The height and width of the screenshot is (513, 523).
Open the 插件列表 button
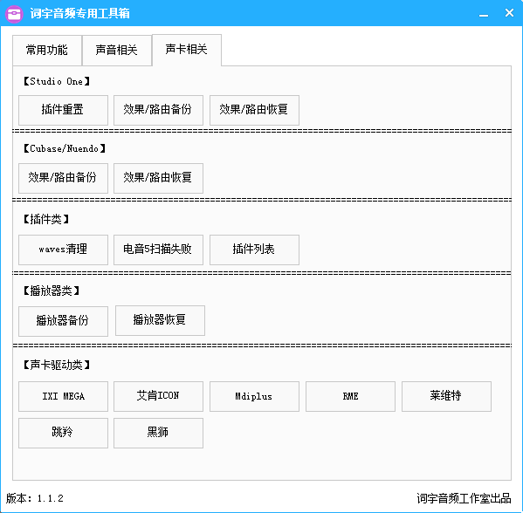tap(254, 250)
